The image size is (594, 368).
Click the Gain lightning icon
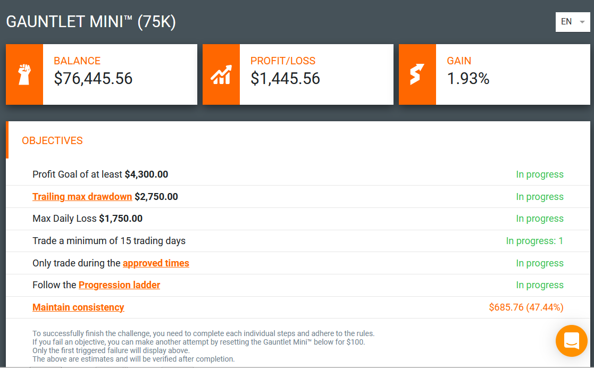[x=417, y=74]
